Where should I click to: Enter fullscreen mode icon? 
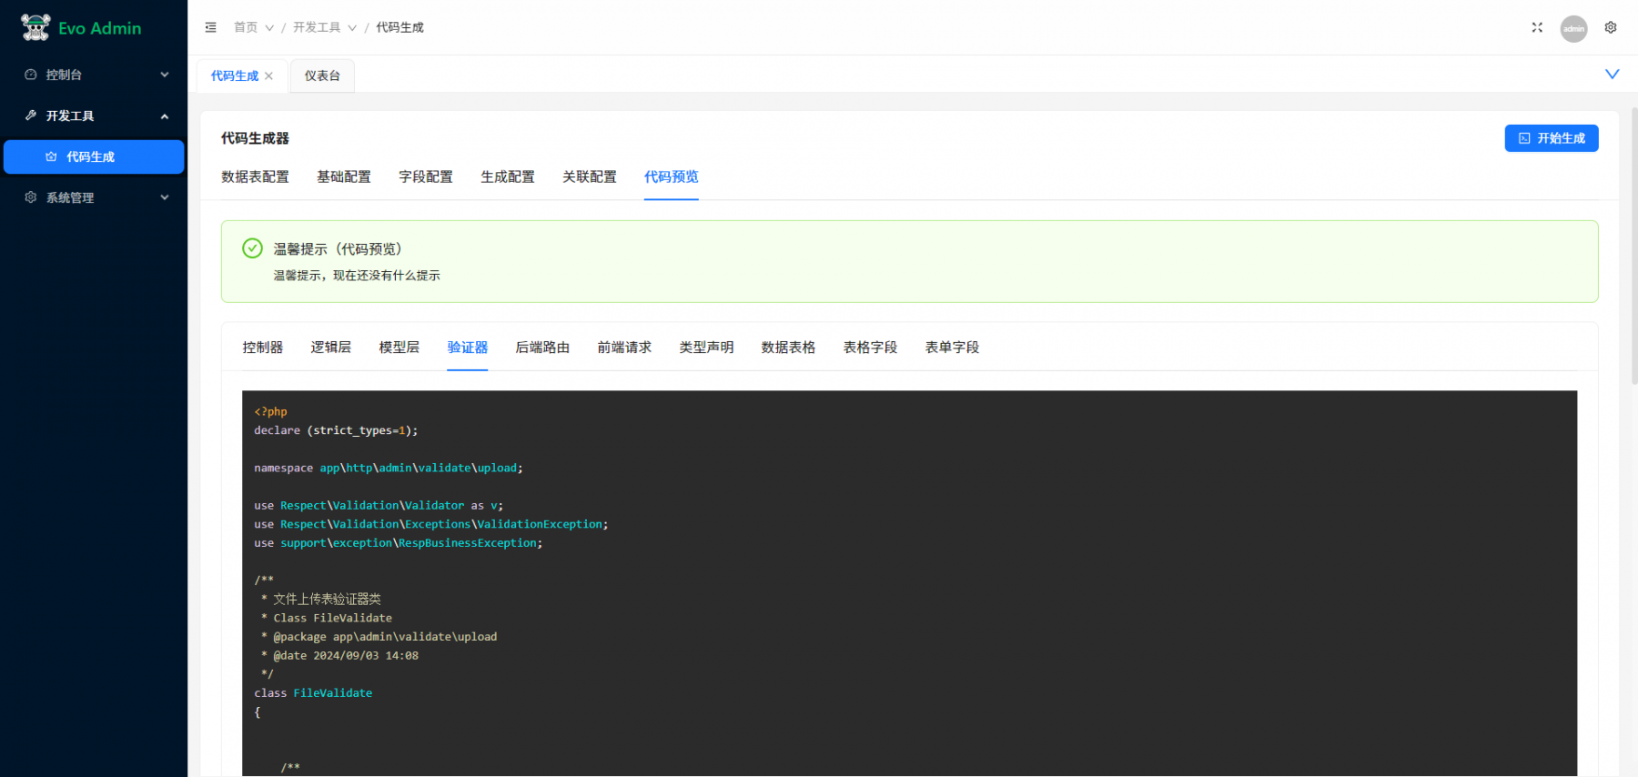1537,27
